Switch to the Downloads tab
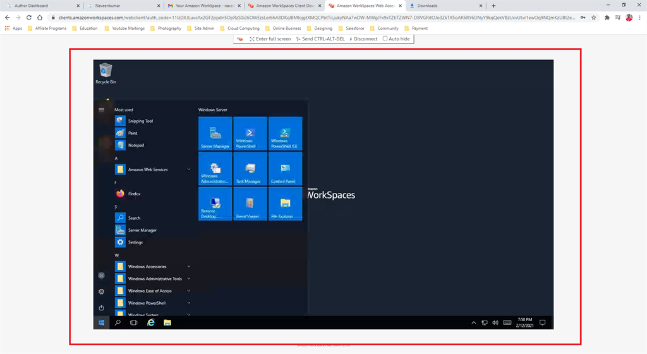This screenshot has height=354, width=647. (x=445, y=6)
